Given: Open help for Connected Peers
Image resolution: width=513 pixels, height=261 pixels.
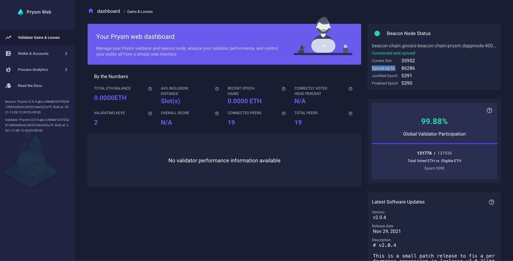Looking at the screenshot, I should coord(283,113).
